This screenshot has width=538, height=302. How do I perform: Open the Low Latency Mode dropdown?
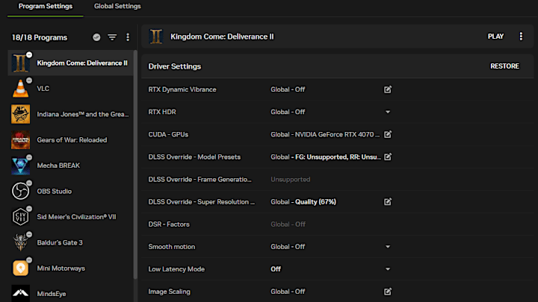pyautogui.click(x=387, y=269)
